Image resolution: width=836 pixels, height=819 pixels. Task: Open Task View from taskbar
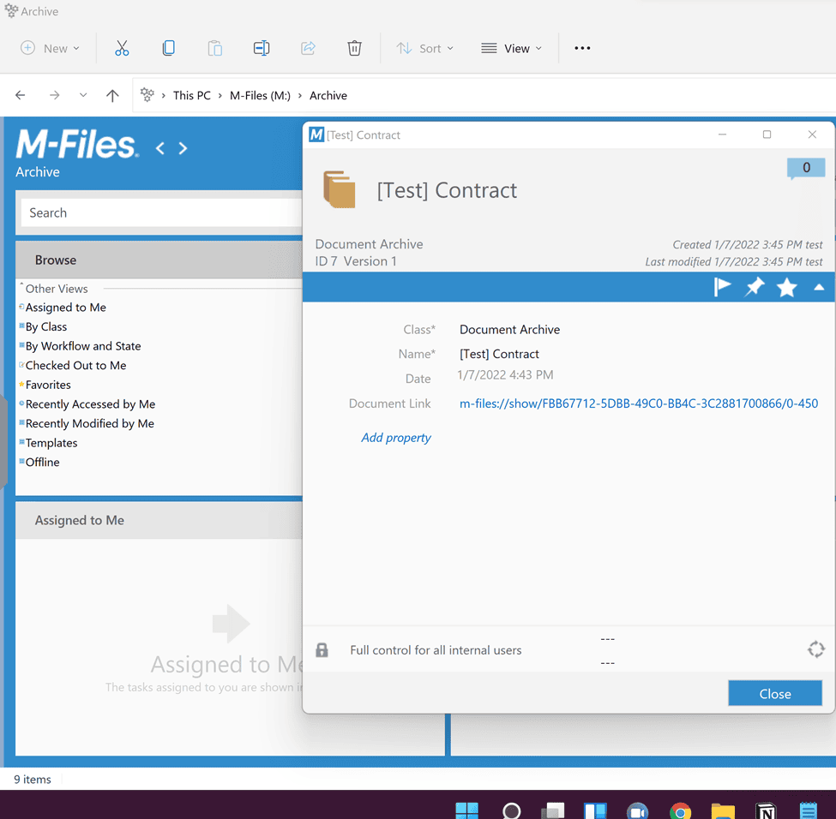coord(553,810)
